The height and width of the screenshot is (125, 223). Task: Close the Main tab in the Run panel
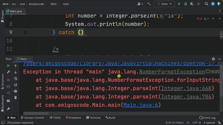tap(30, 59)
